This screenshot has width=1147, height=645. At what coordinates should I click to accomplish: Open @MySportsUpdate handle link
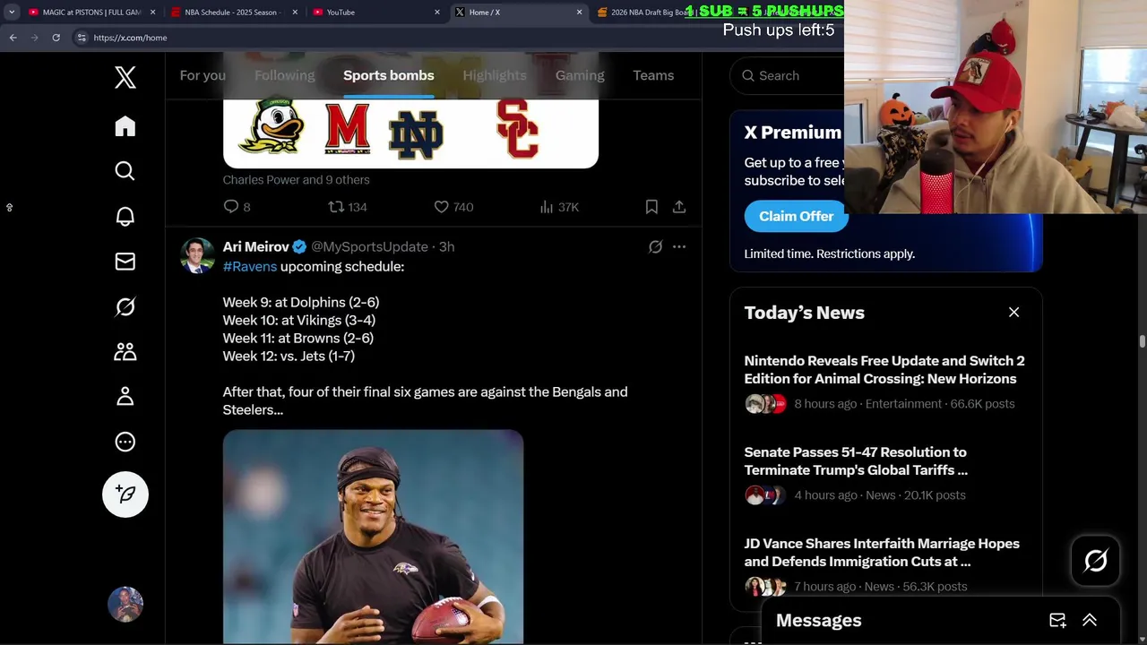369,246
